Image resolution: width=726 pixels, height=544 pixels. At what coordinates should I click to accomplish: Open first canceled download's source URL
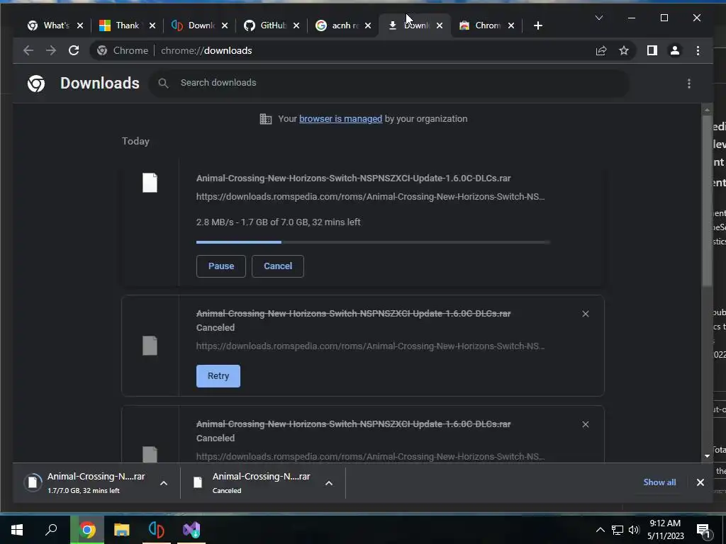pyautogui.click(x=370, y=346)
